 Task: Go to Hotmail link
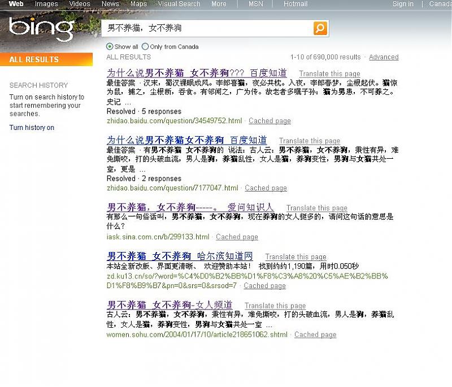click(x=295, y=4)
